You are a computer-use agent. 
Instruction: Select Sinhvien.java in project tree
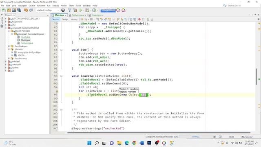pyautogui.click(x=27, y=43)
